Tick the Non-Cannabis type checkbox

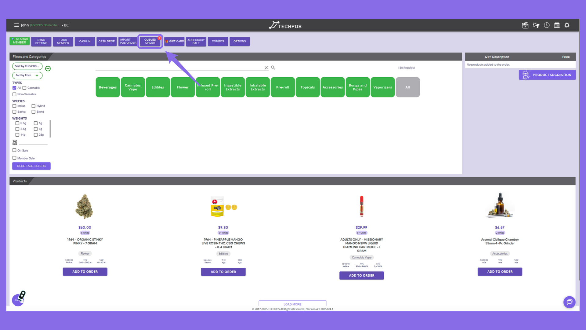14,94
